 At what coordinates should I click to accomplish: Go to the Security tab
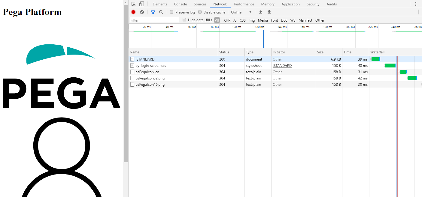click(x=313, y=4)
